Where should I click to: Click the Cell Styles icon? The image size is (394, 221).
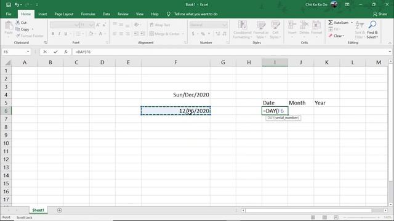pos(275,25)
